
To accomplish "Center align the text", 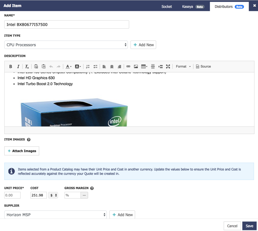I will click(x=112, y=67).
